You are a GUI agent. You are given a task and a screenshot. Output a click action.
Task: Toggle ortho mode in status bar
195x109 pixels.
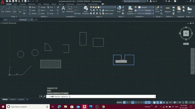(x=133, y=102)
